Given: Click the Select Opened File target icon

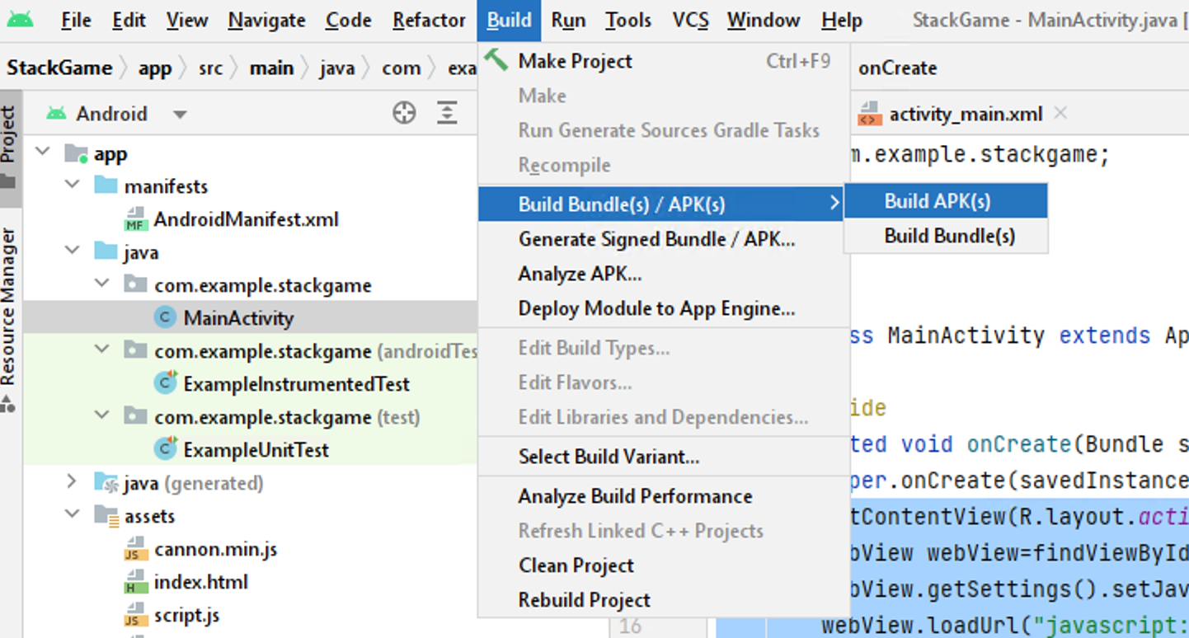Looking at the screenshot, I should [404, 114].
